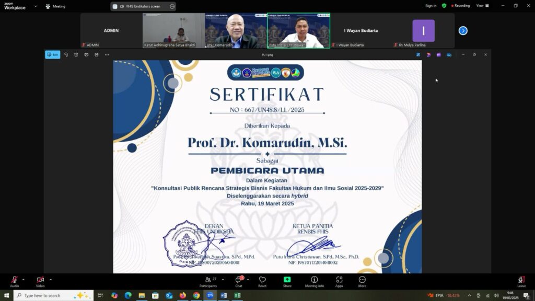Open the Meeting menu in title bar

pos(55,6)
